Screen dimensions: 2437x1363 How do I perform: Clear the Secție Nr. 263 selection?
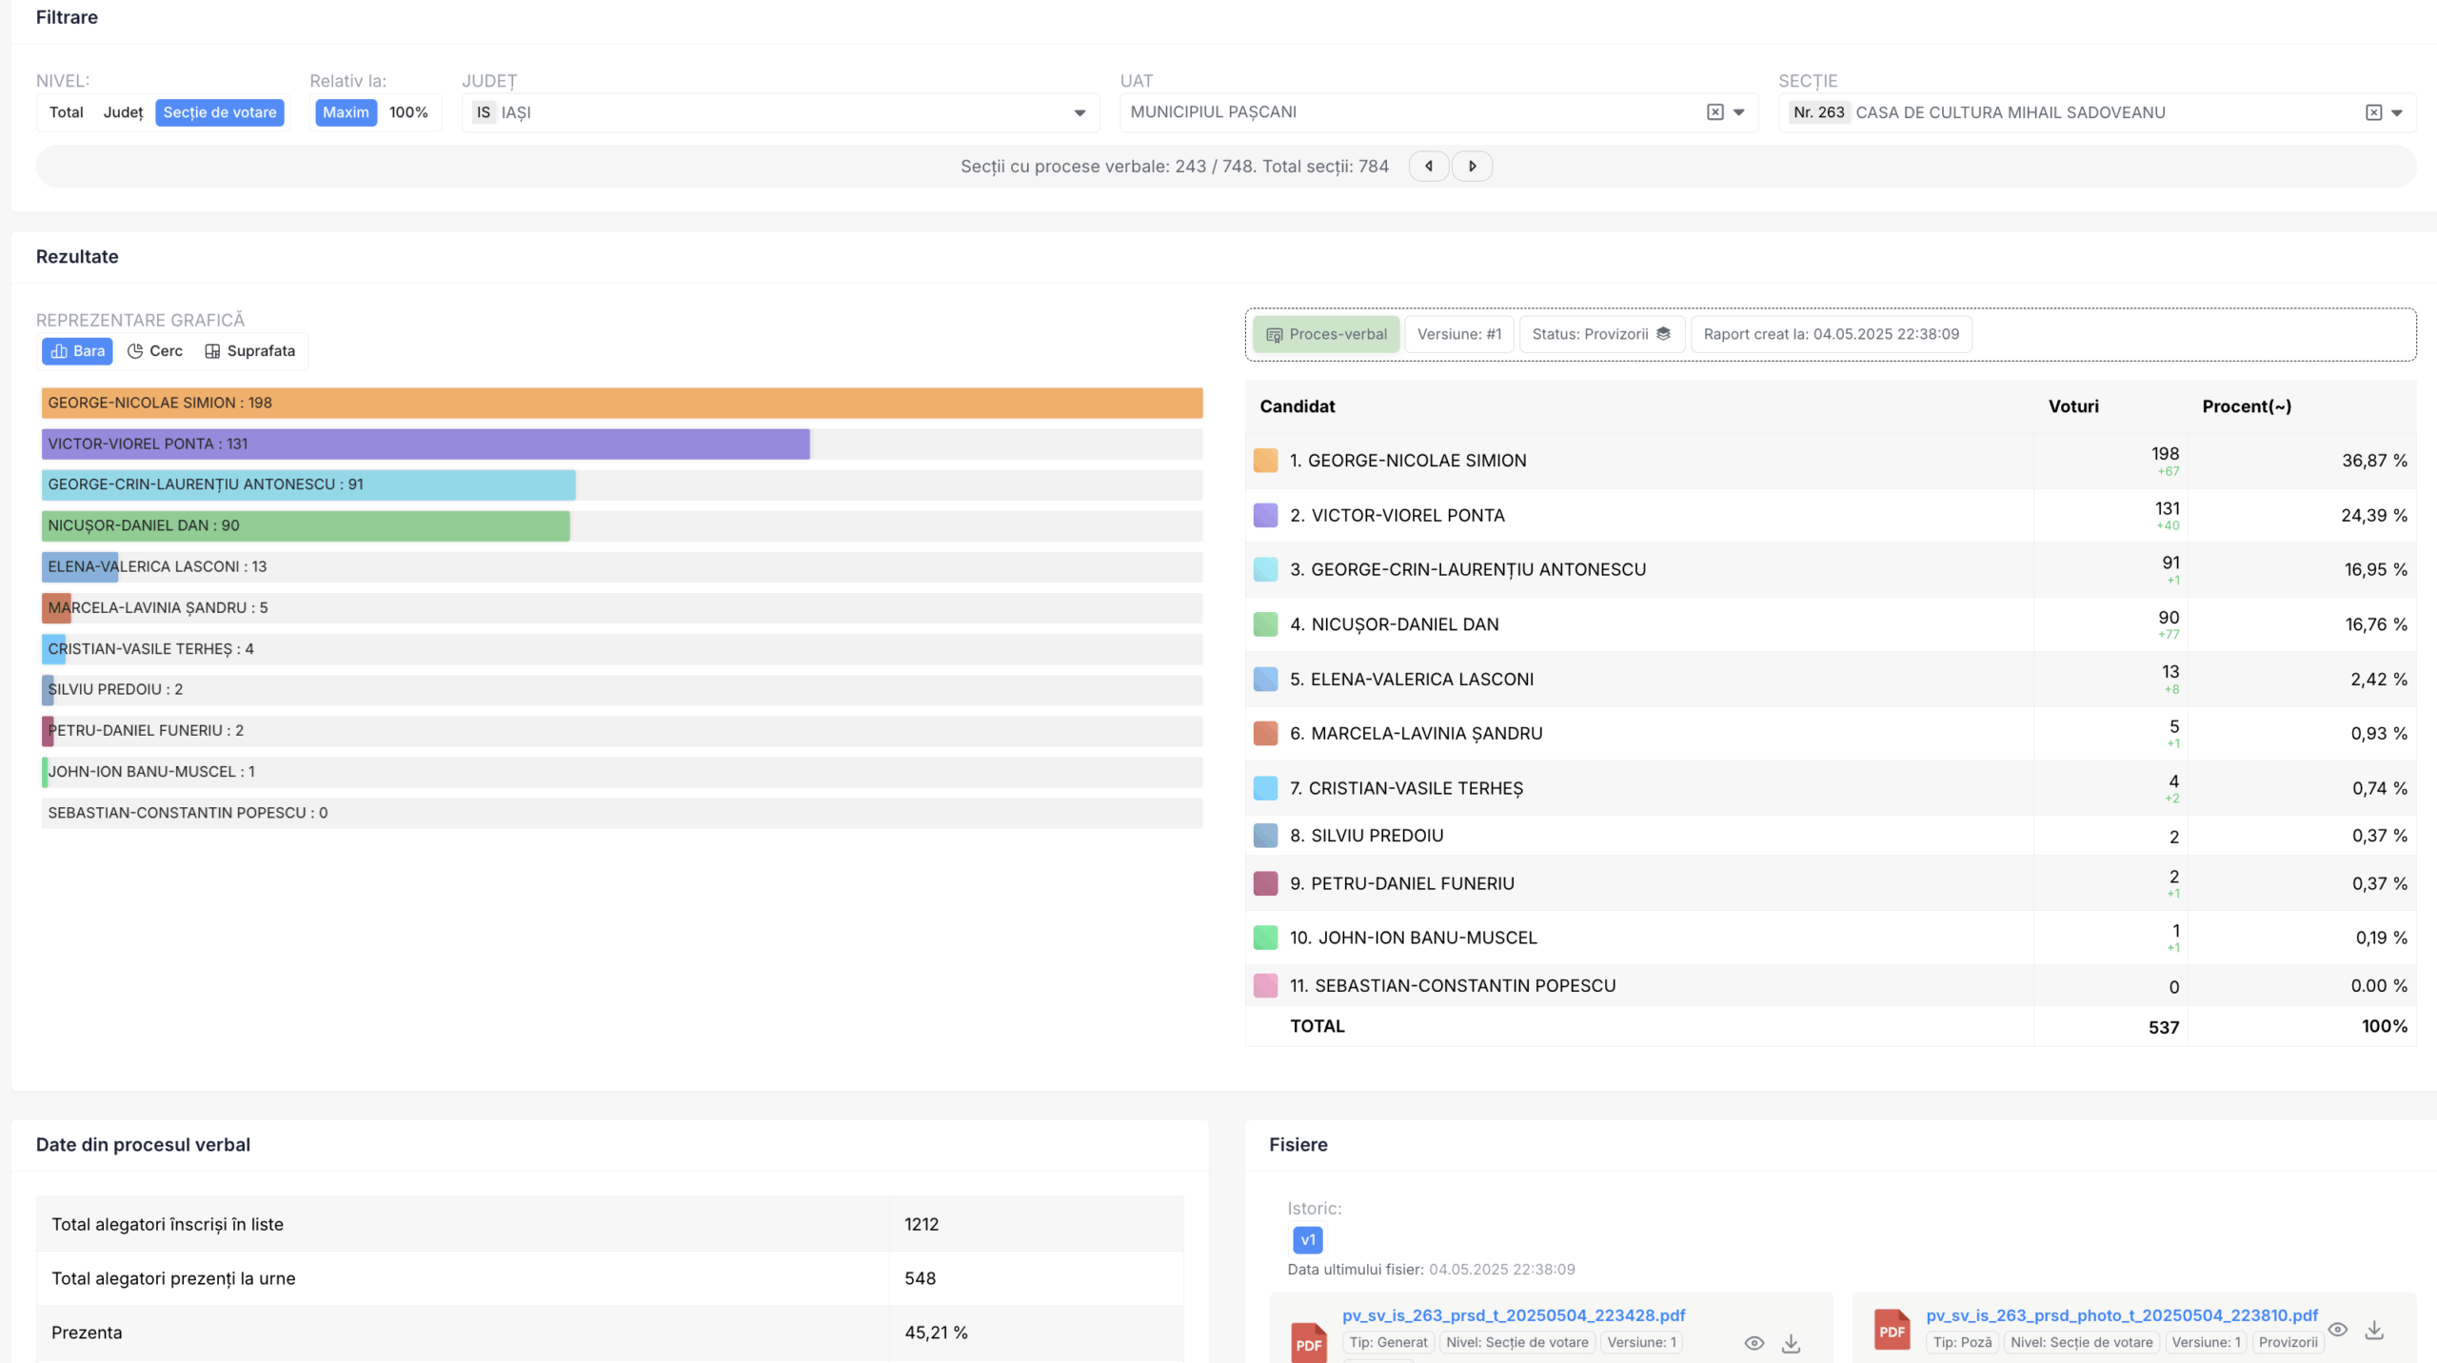[2373, 112]
